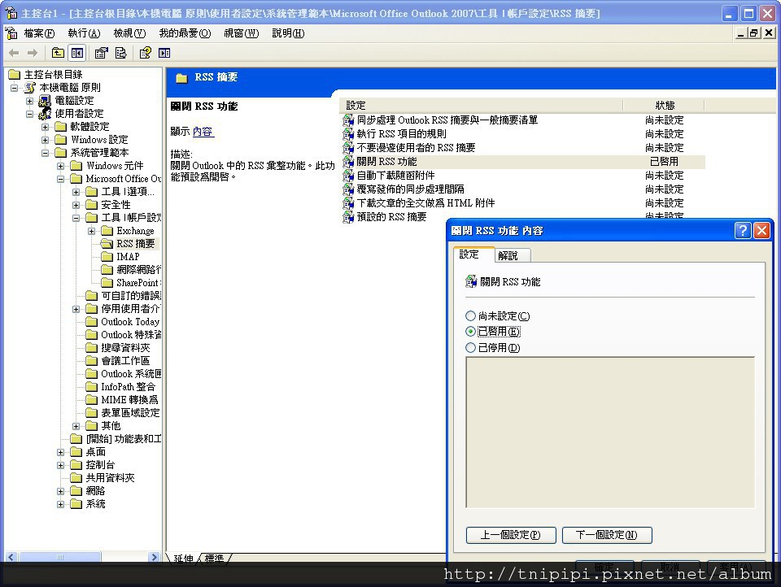Image resolution: width=781 pixels, height=587 pixels.
Task: Click icon of 不要漫遊使用者的 RSS 摘要 setting
Action: (x=348, y=148)
